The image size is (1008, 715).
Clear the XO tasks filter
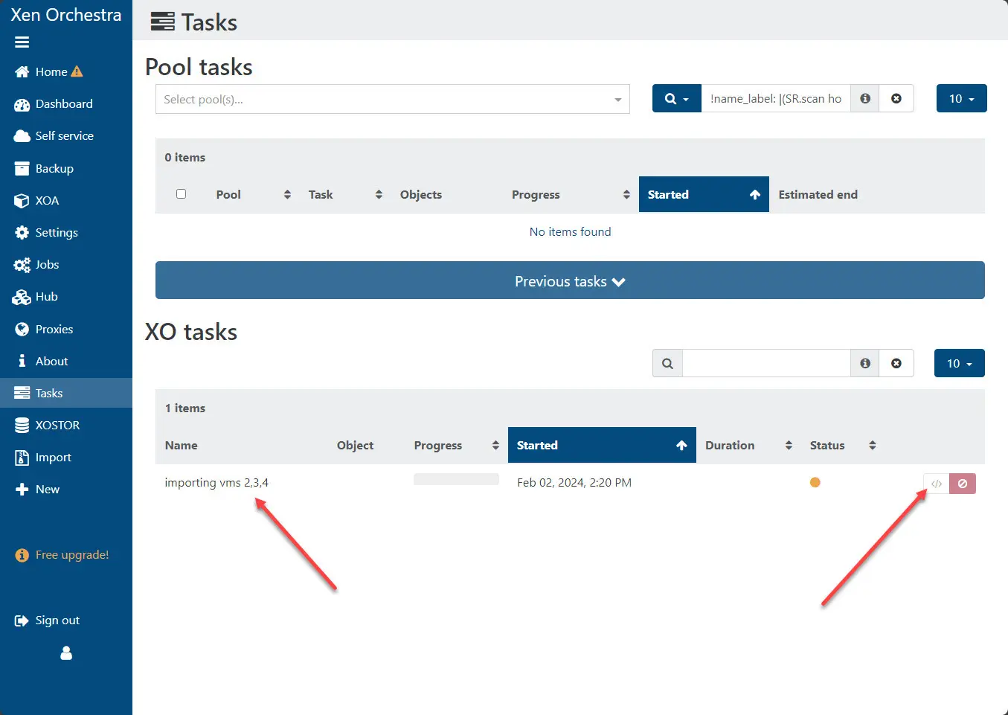pos(896,363)
